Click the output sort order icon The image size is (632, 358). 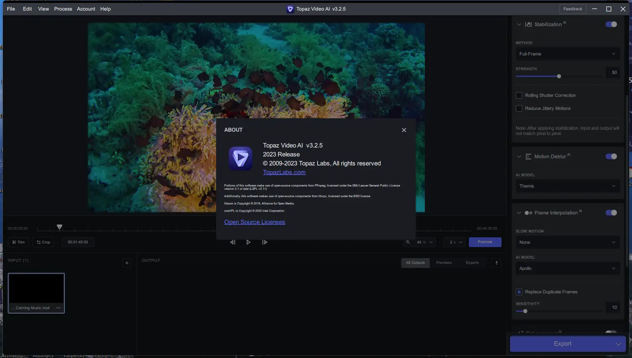tap(497, 263)
